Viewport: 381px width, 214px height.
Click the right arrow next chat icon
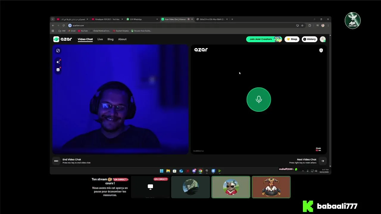coord(323,161)
